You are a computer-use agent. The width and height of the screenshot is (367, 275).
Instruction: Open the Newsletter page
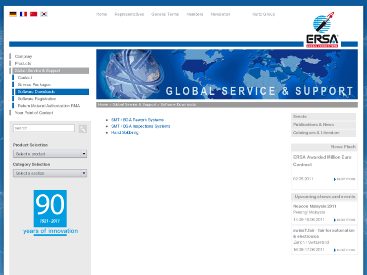click(x=221, y=14)
